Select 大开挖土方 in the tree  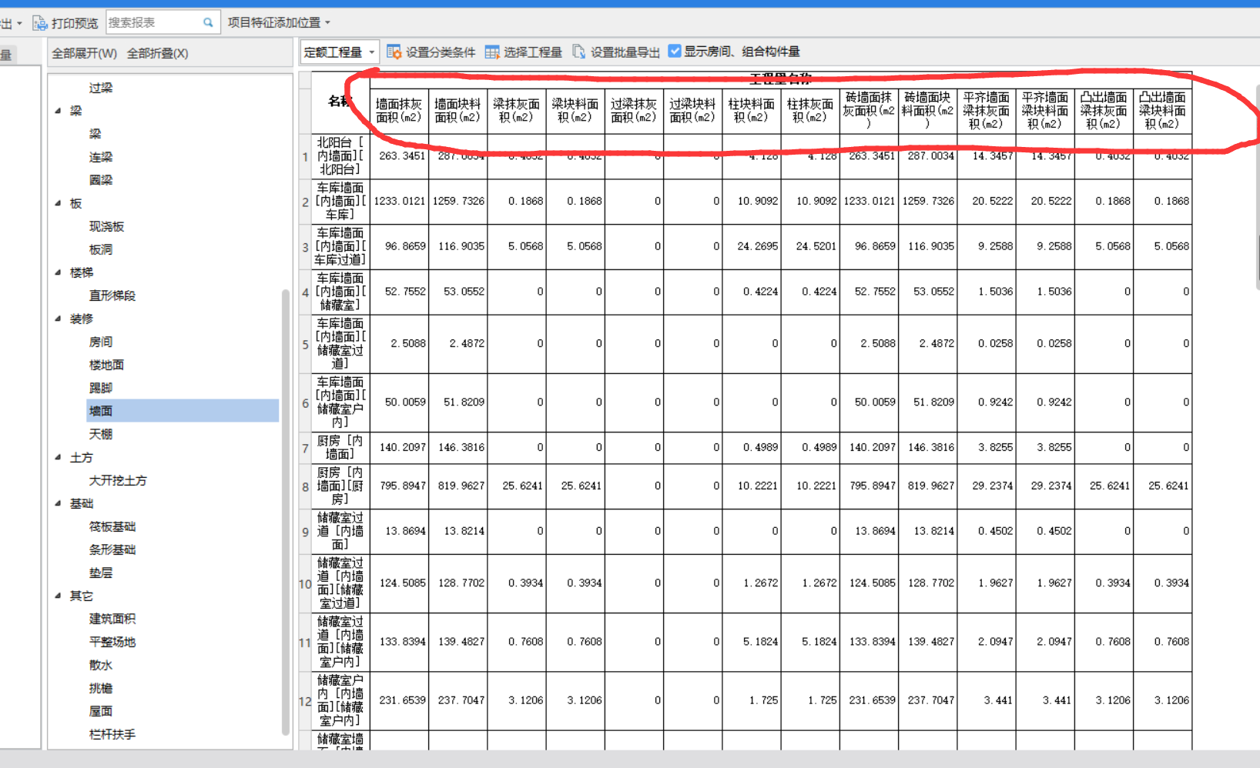click(x=118, y=480)
